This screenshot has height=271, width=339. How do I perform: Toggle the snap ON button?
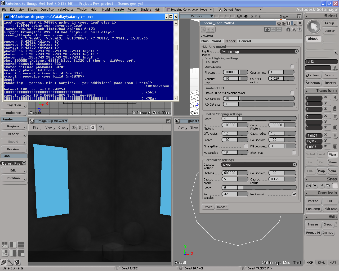[309, 186]
